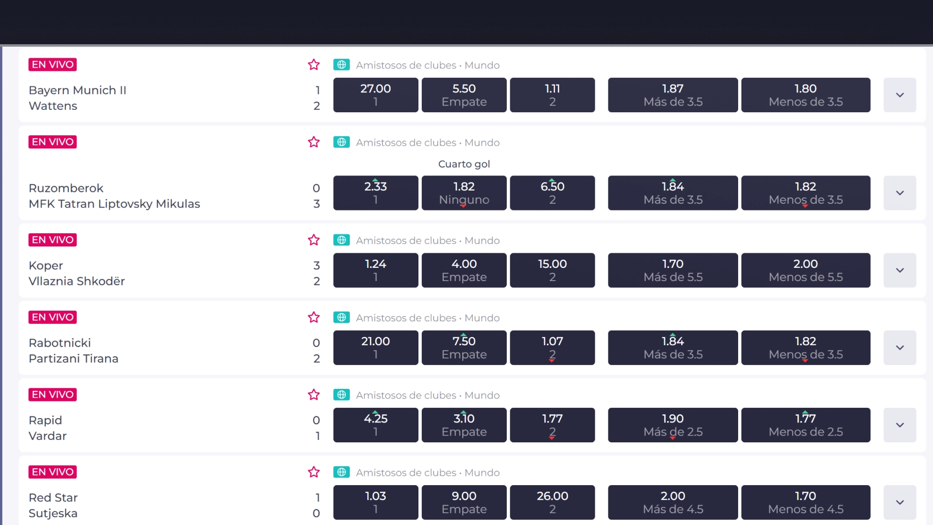Click globe icon in Rapid vs Vardar row
933x525 pixels.
(x=342, y=395)
